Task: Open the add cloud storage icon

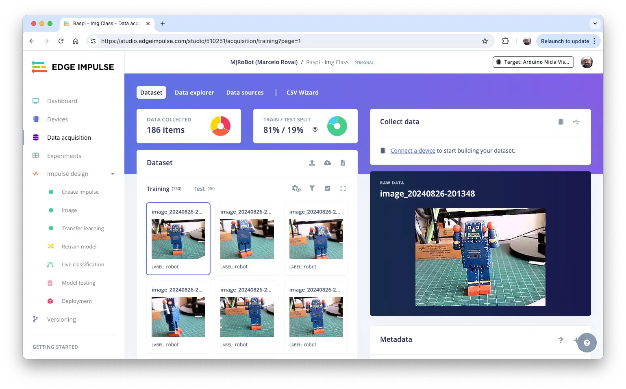Action: [x=327, y=163]
